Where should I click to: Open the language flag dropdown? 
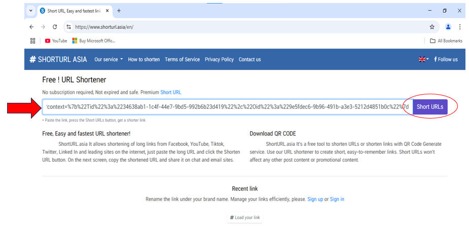(423, 59)
